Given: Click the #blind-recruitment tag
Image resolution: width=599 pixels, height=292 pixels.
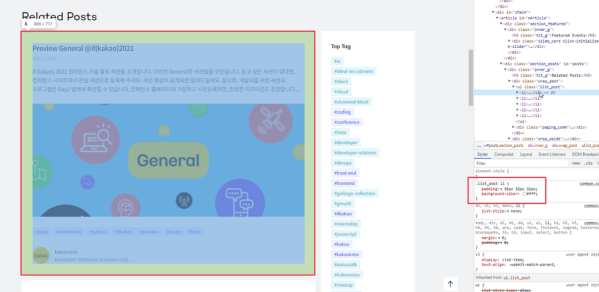Looking at the screenshot, I should (353, 72).
